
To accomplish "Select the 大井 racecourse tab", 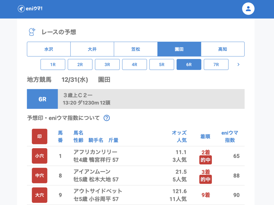I will click(x=92, y=49).
